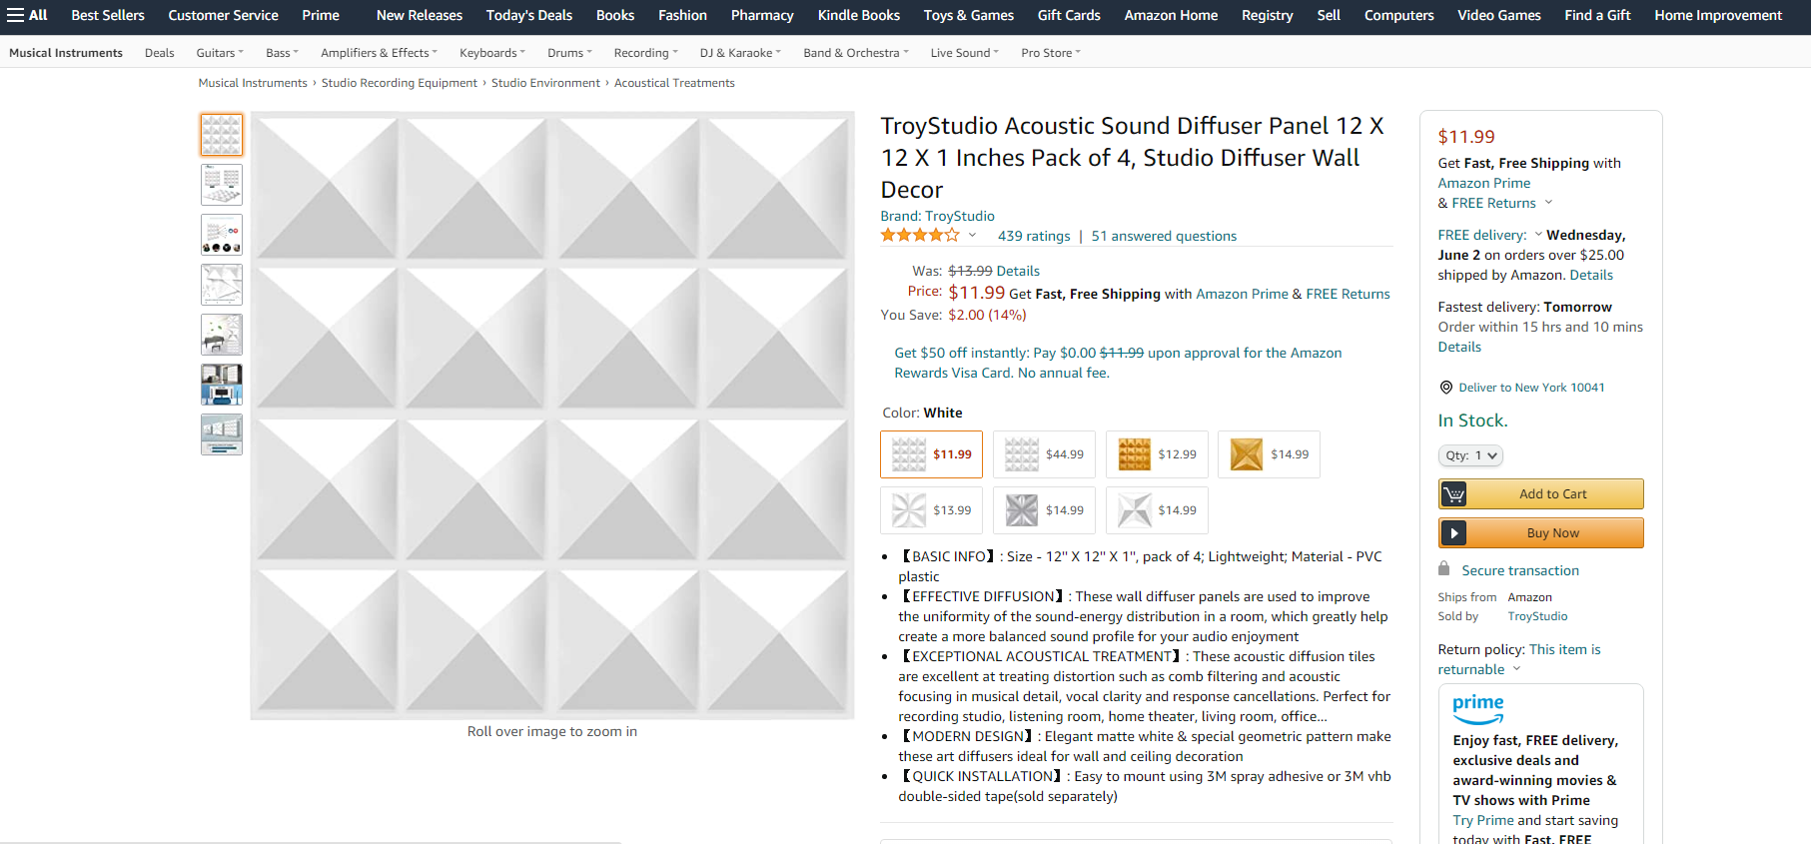1811x844 pixels.
Task: Click the prime logo
Action: click(x=1478, y=709)
